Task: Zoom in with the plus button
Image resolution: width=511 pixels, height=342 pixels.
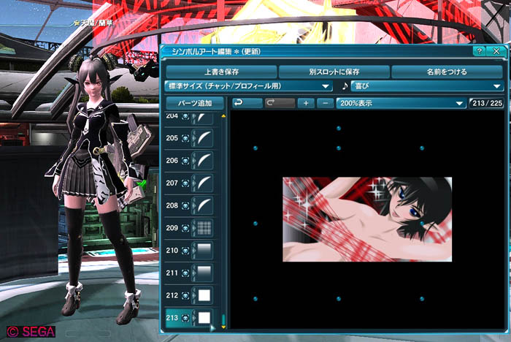Action: point(306,103)
